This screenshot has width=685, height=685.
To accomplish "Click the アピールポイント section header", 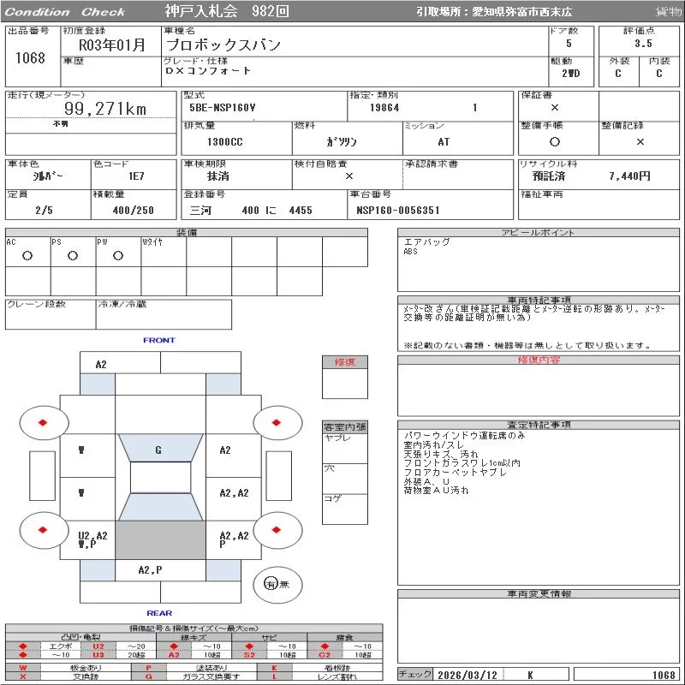I will pyautogui.click(x=538, y=233).
